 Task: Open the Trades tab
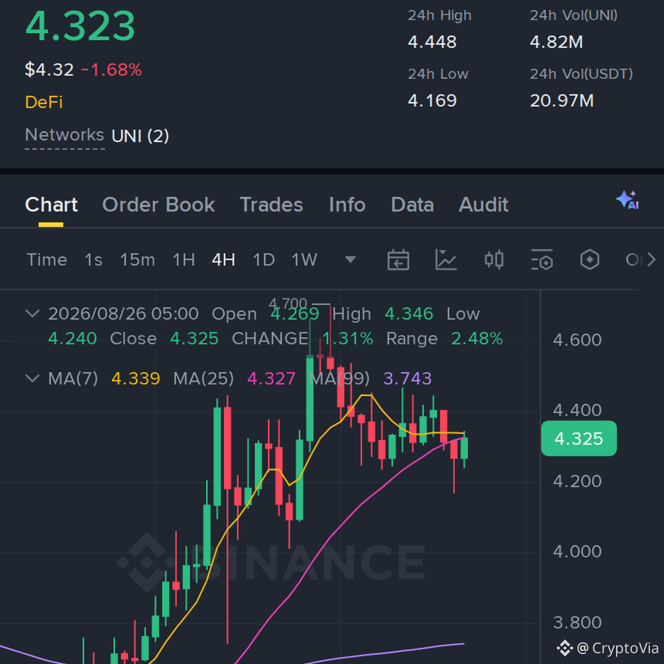pos(272,205)
